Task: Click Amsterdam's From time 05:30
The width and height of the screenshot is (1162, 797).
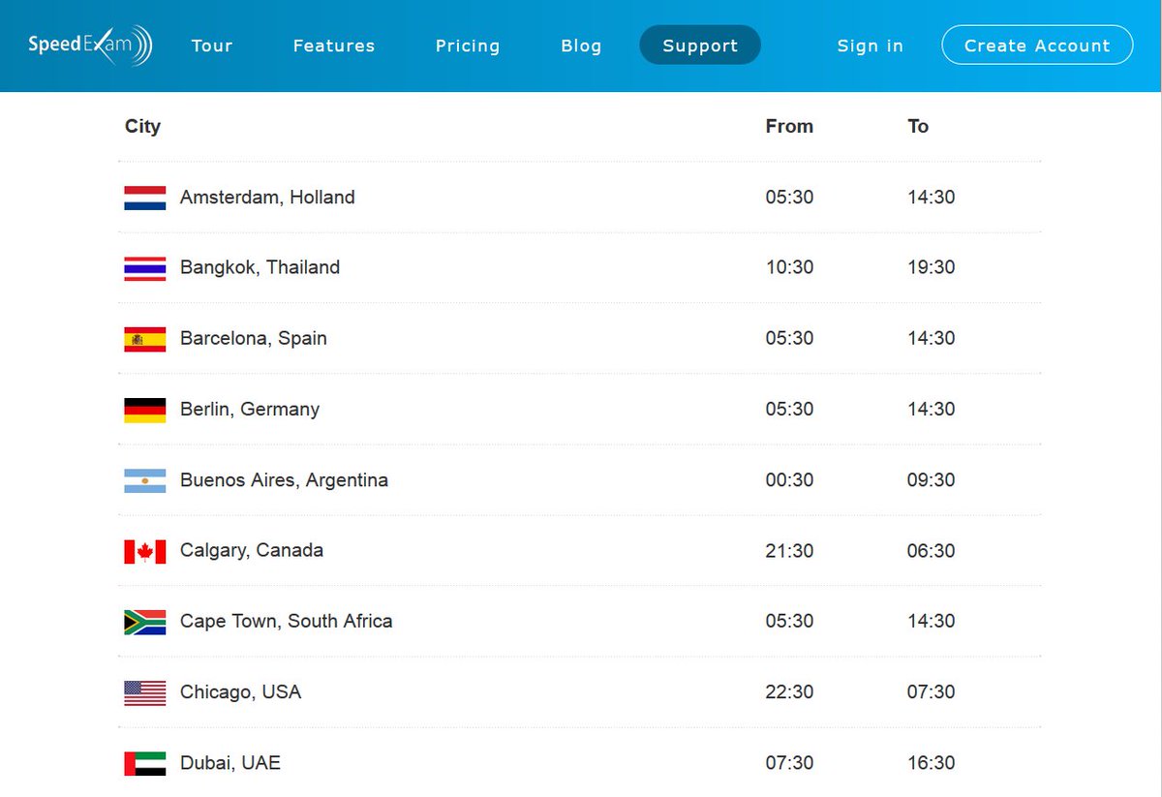Action: (789, 197)
